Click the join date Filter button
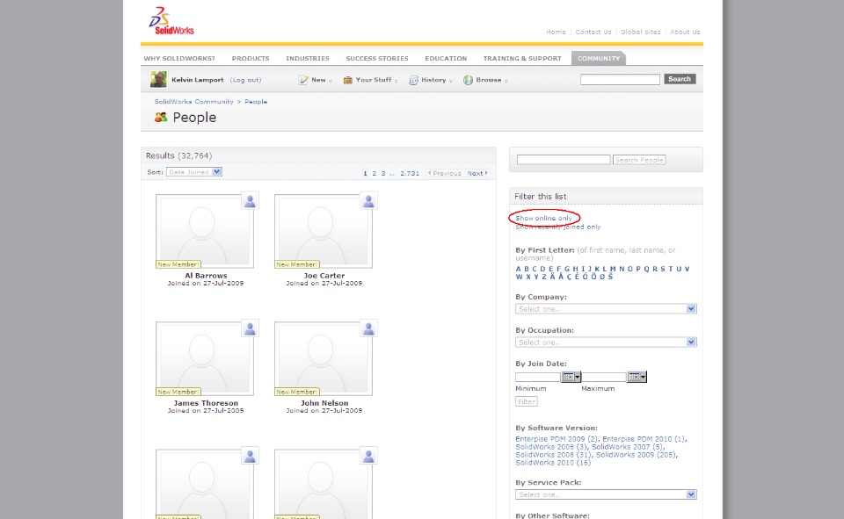The image size is (844, 519). pos(526,401)
